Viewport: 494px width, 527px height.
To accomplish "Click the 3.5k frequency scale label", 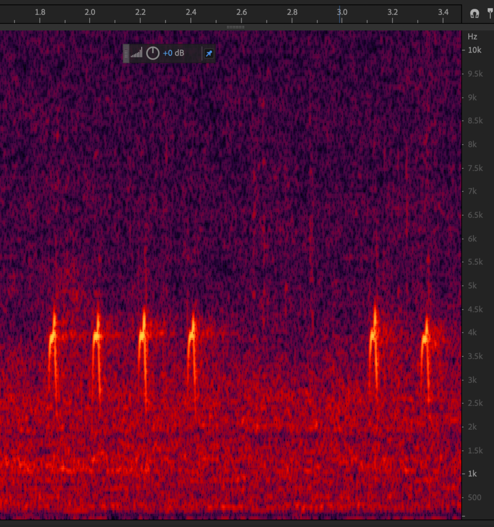I will coord(475,356).
